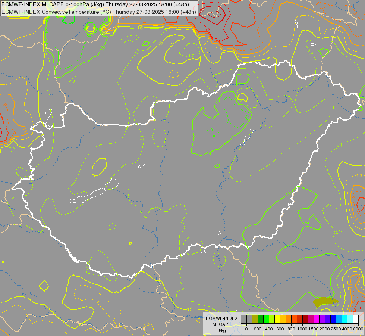This screenshot has height=336, width=365.
Task: Pick the amber swatch starting at 600
Action: point(283,319)
